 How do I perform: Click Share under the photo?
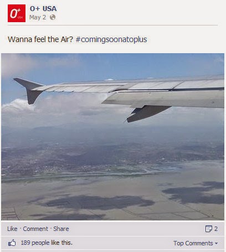coord(61,229)
